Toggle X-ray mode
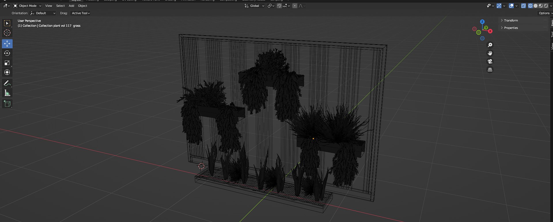Image resolution: width=553 pixels, height=222 pixels. 523,6
